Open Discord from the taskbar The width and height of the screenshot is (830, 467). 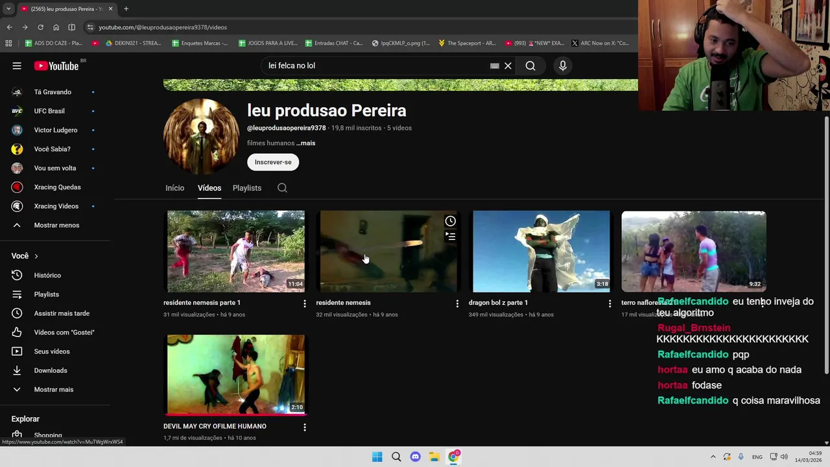[415, 457]
